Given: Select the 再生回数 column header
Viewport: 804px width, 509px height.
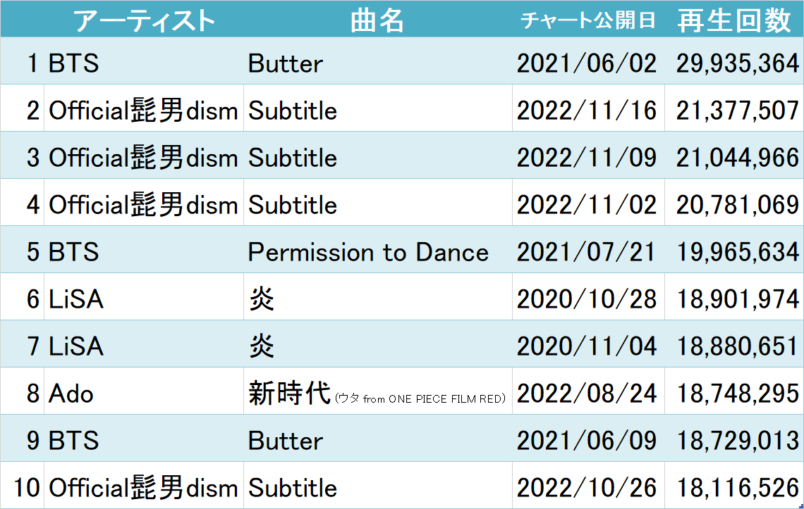Looking at the screenshot, I should (x=734, y=21).
